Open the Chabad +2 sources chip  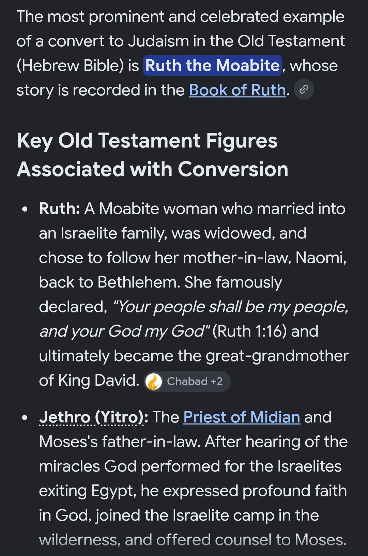tap(187, 381)
